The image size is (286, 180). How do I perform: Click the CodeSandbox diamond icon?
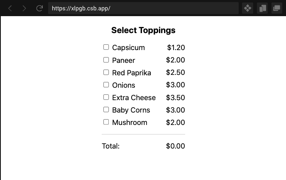(248, 8)
